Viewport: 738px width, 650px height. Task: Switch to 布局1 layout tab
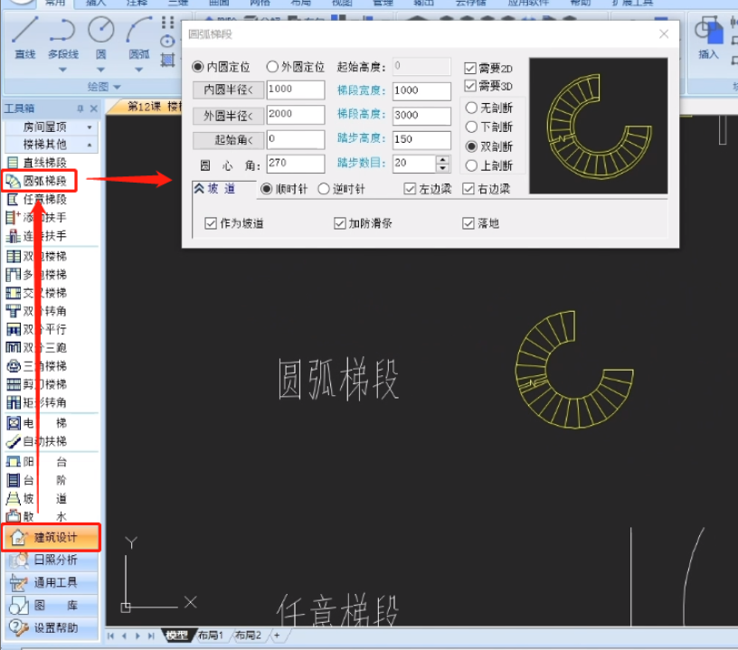[211, 636]
